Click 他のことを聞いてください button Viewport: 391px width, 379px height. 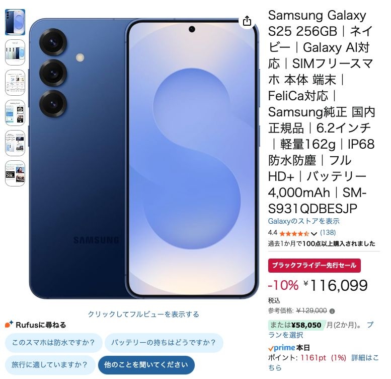[146, 365]
